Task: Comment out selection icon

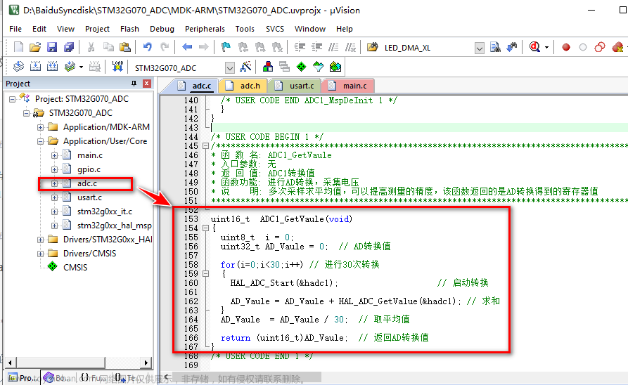Action: [x=333, y=47]
